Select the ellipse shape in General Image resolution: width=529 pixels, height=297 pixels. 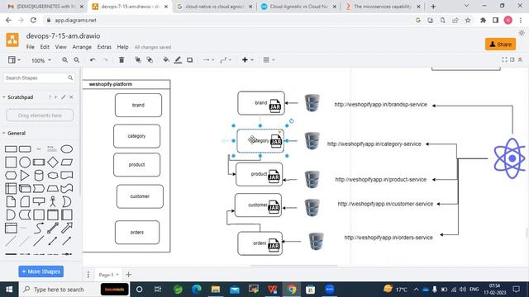66,148
